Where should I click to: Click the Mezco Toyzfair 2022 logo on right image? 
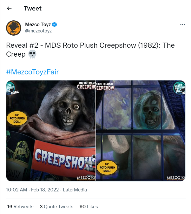tap(179, 88)
